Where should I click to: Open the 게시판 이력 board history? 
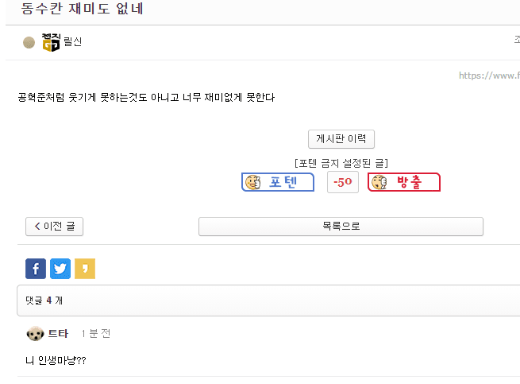[341, 139]
